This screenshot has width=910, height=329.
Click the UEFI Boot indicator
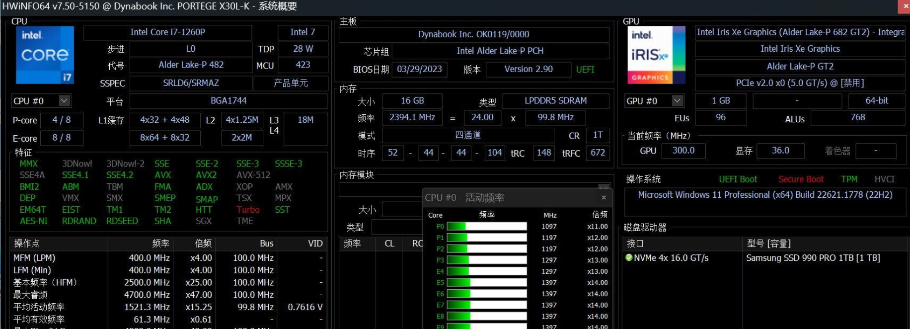[x=738, y=179]
